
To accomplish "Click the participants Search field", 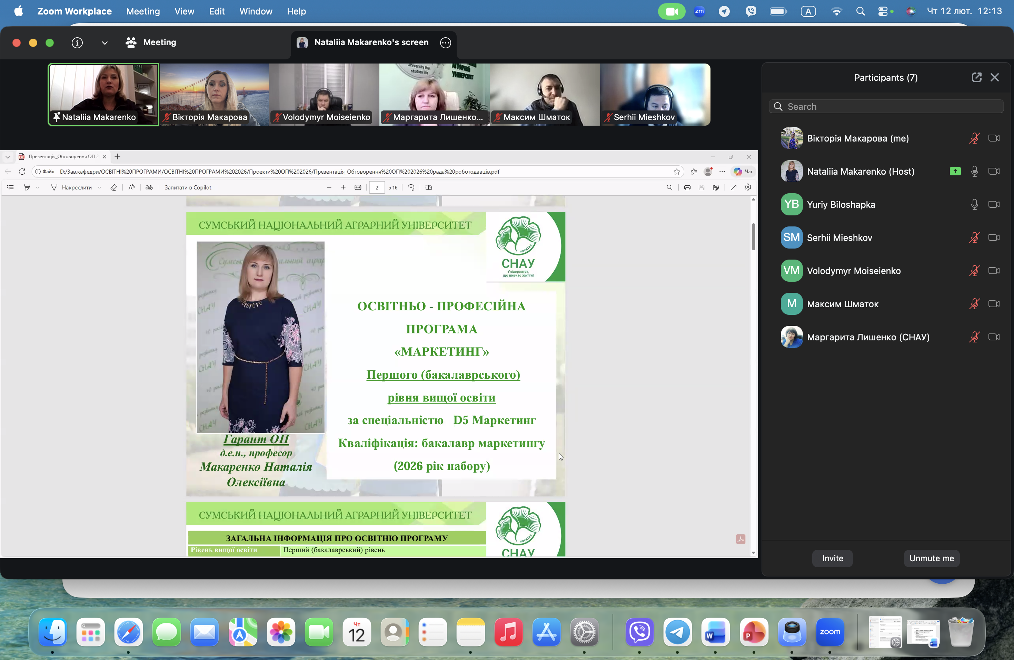I will coord(886,107).
